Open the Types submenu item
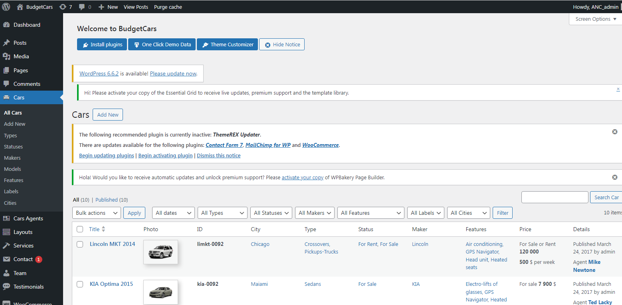The width and height of the screenshot is (622, 305). point(10,135)
